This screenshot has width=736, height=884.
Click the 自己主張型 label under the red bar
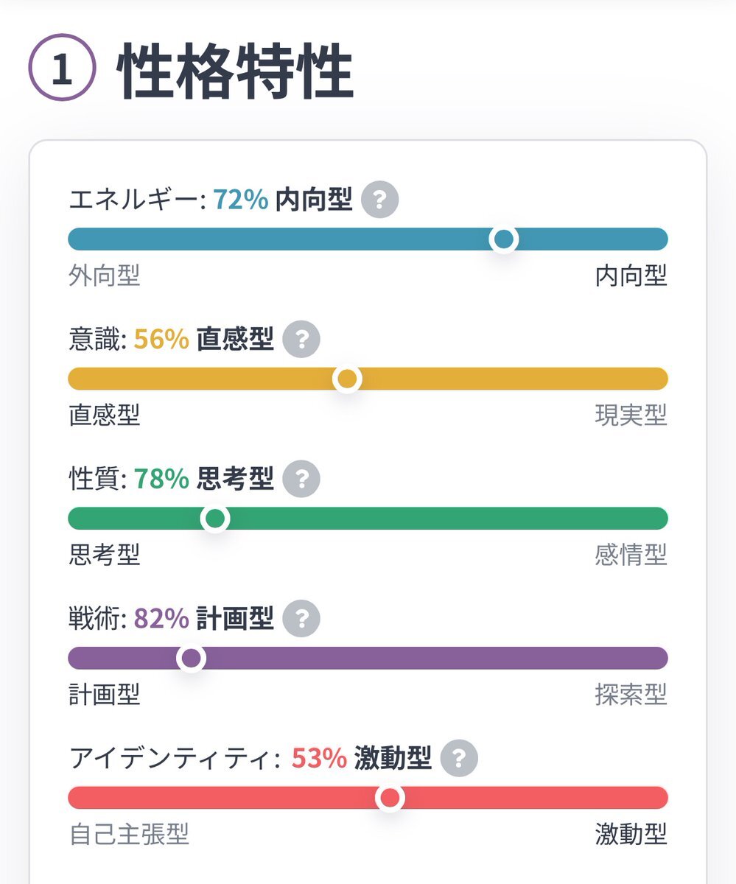[129, 834]
